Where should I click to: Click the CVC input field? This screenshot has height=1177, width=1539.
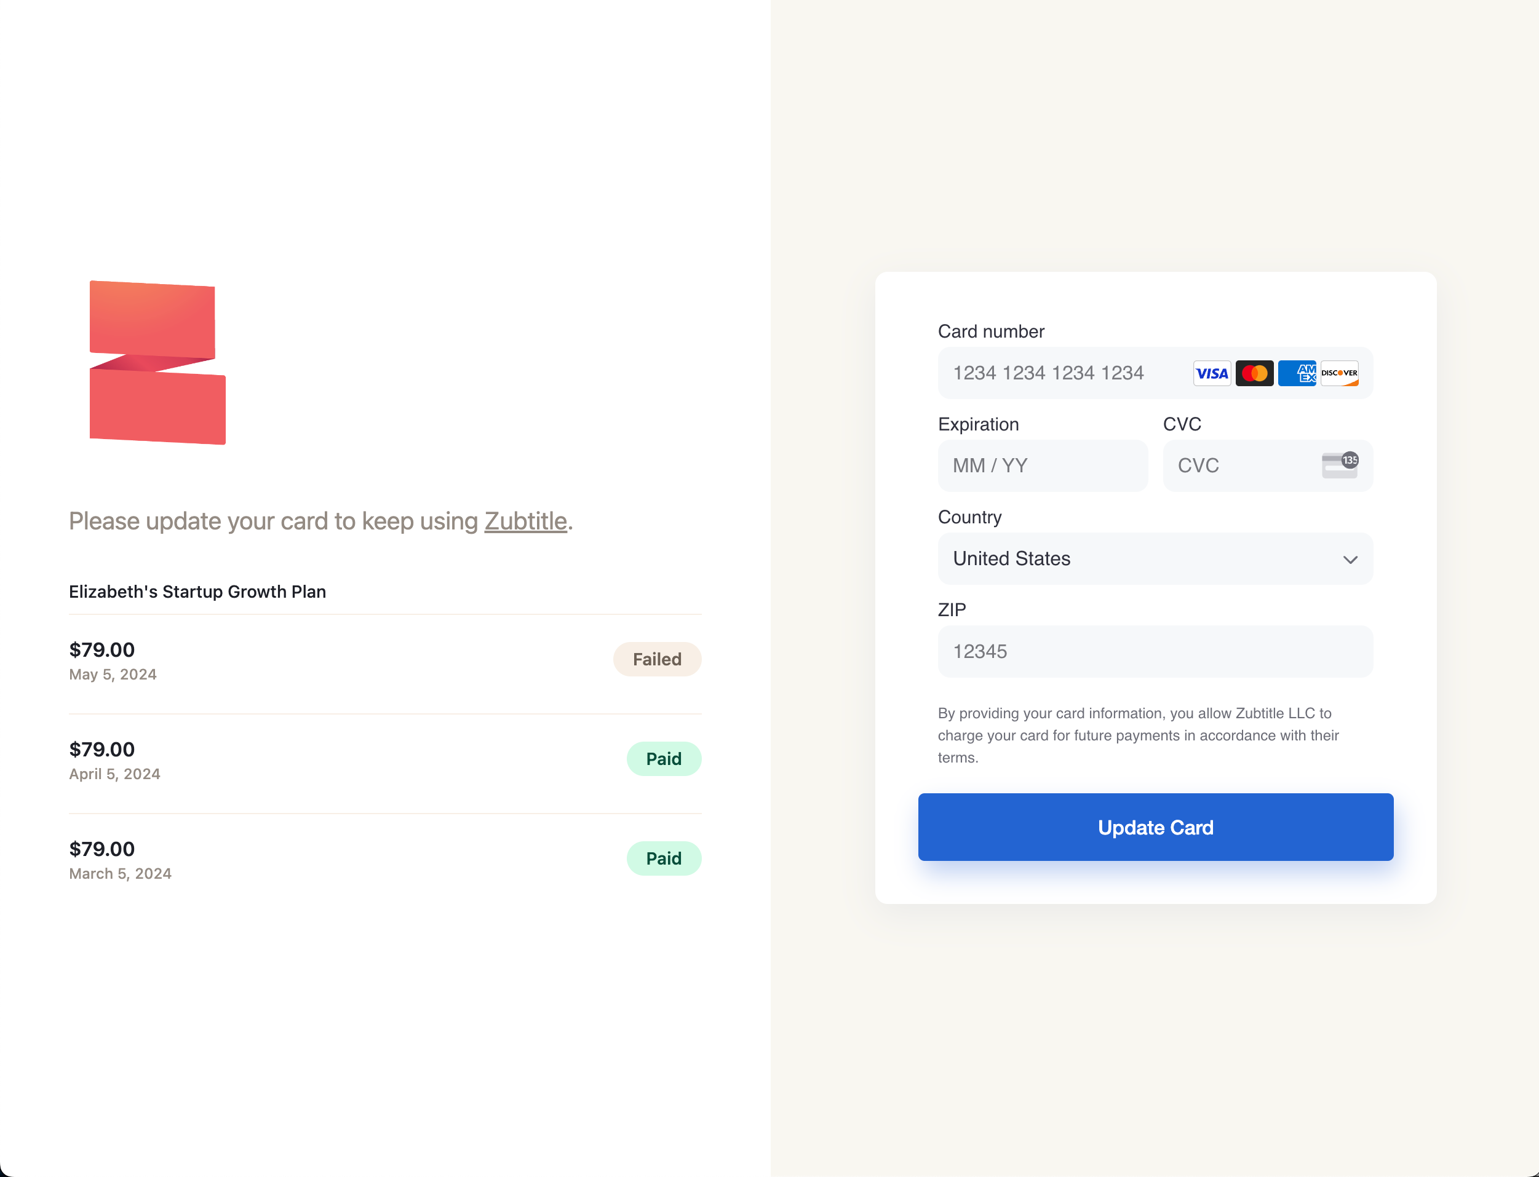point(1266,465)
